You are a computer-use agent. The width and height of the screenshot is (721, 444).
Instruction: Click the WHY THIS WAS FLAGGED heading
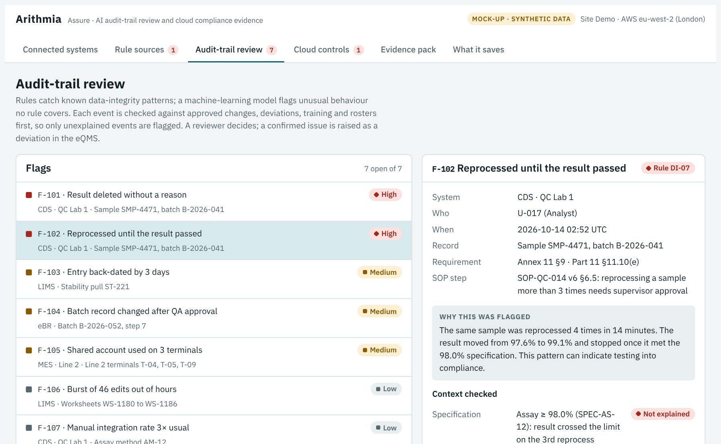485,317
